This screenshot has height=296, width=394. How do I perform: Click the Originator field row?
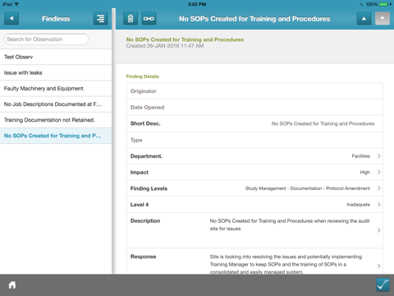pos(254,91)
